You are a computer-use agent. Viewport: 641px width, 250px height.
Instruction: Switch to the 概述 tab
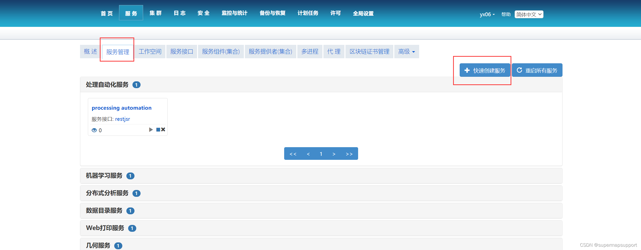point(90,52)
